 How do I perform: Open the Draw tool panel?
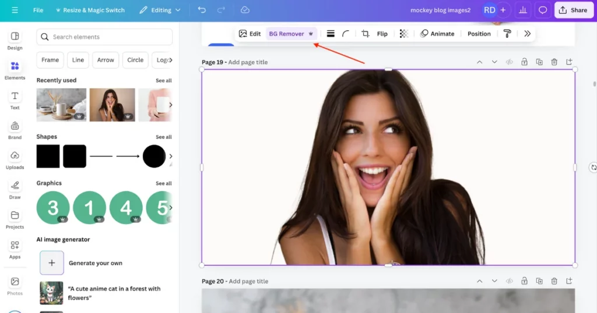click(15, 190)
